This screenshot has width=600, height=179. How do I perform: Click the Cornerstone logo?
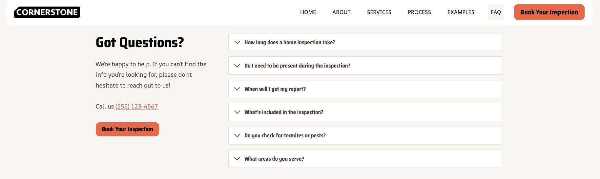coord(47,12)
